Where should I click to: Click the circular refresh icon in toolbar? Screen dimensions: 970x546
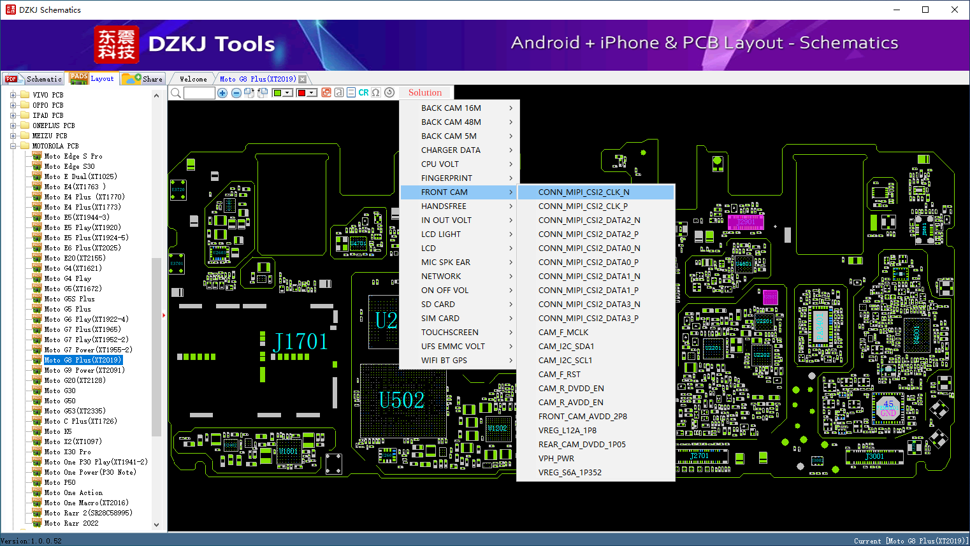389,92
